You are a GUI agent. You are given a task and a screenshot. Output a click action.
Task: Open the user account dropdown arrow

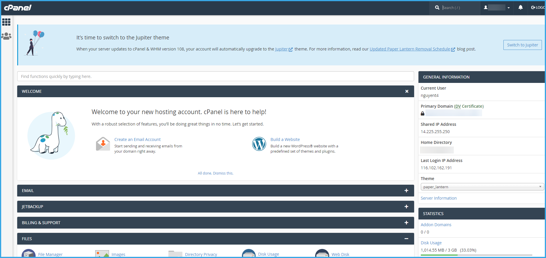(x=509, y=8)
